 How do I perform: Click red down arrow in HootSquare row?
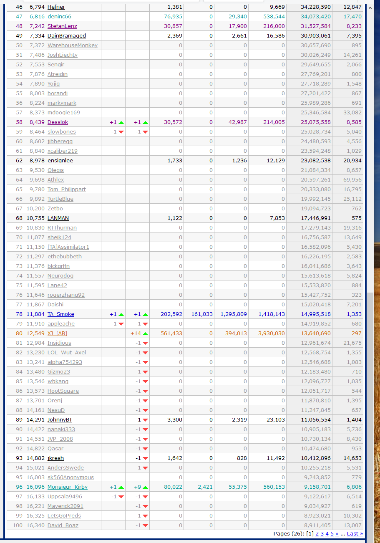tap(145, 391)
